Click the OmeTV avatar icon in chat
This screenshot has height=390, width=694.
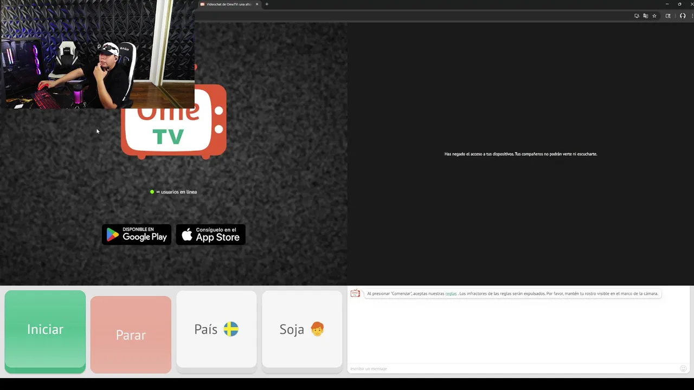[x=355, y=293]
